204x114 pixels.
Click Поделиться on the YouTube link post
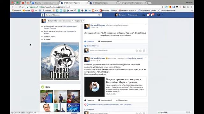coord(122,100)
